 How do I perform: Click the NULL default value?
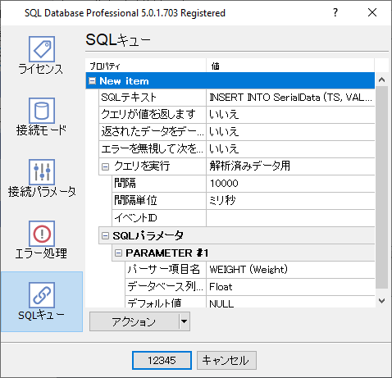(x=290, y=302)
